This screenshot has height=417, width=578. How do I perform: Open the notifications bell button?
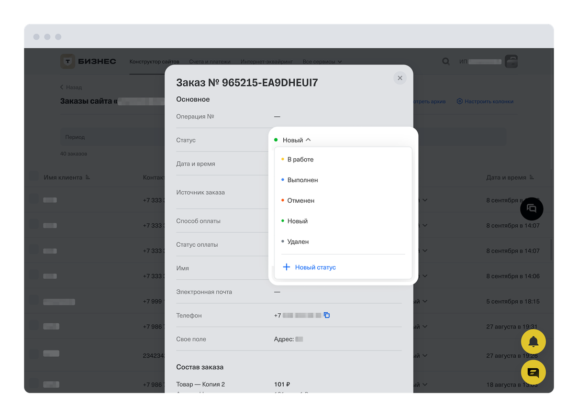(533, 342)
